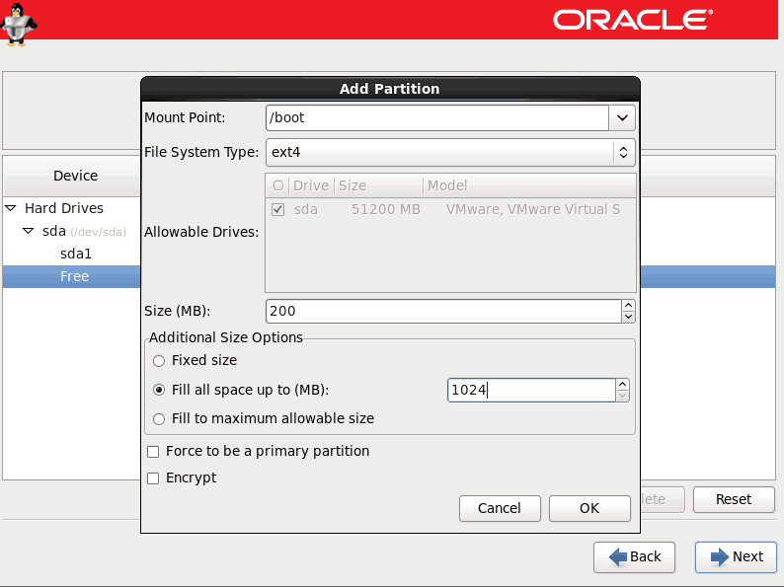
Task: Toggle the sda allowable drive checkbox
Action: tap(278, 209)
